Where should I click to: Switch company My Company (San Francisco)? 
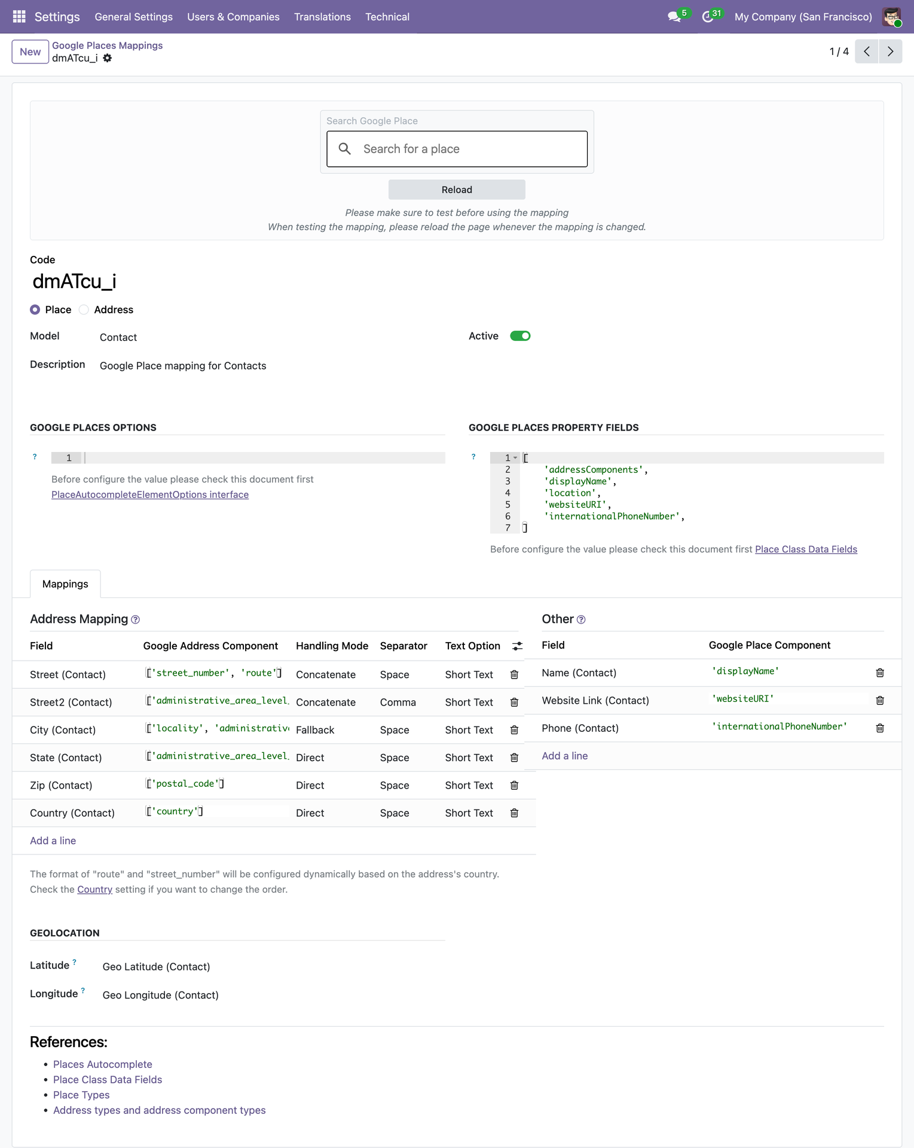[x=803, y=17]
